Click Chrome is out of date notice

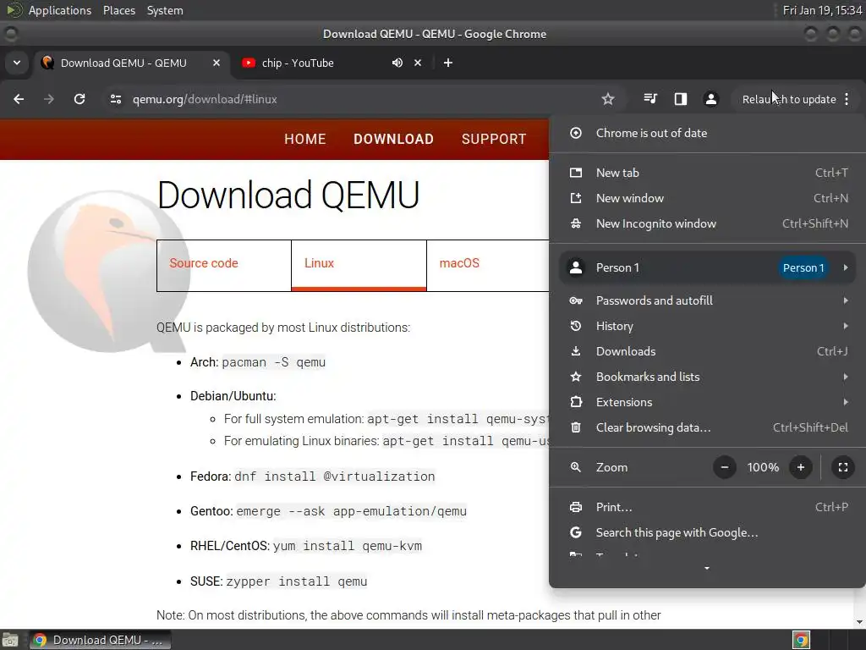[x=709, y=133]
